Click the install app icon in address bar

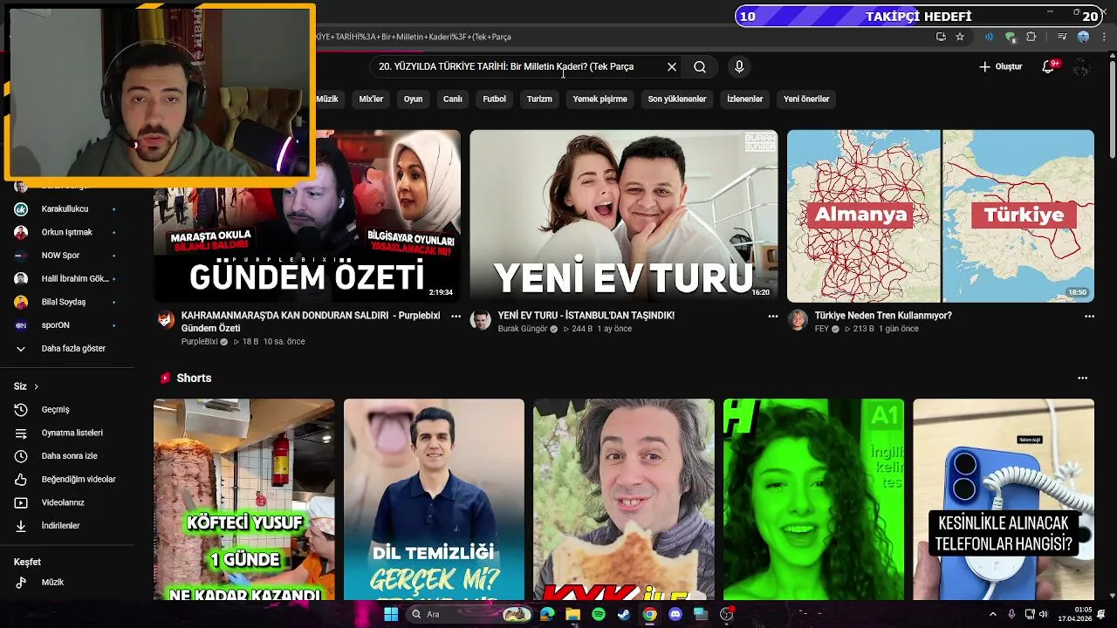pos(941,37)
